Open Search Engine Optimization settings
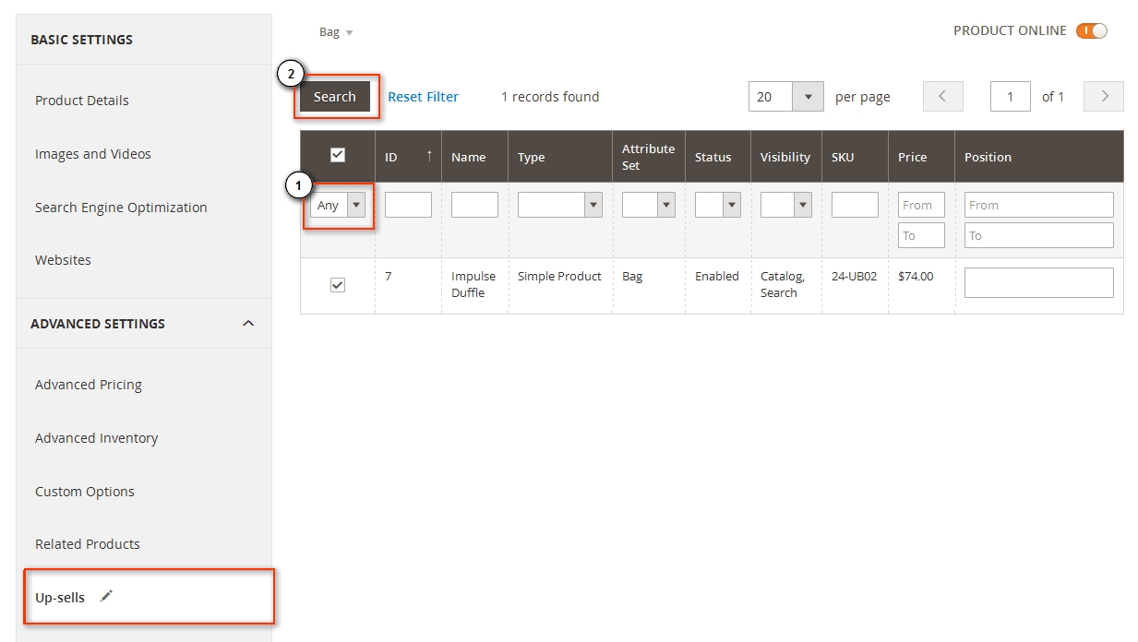Image resolution: width=1138 pixels, height=642 pixels. 121,207
